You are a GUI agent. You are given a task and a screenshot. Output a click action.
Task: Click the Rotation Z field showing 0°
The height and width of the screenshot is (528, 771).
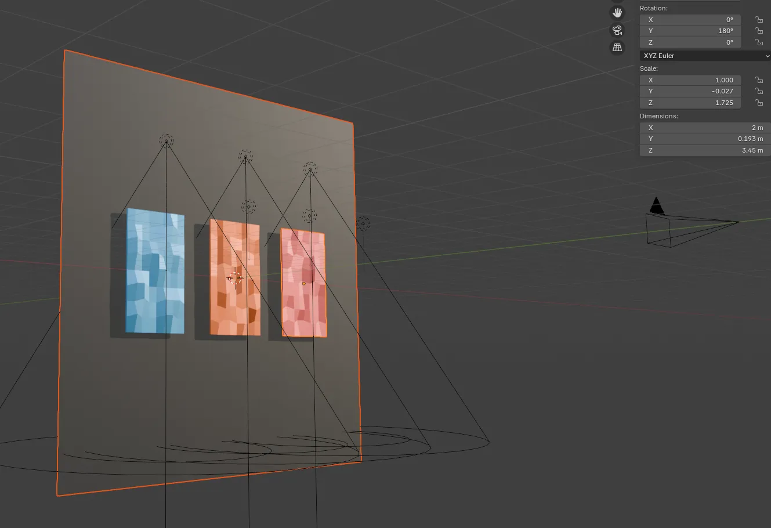690,42
